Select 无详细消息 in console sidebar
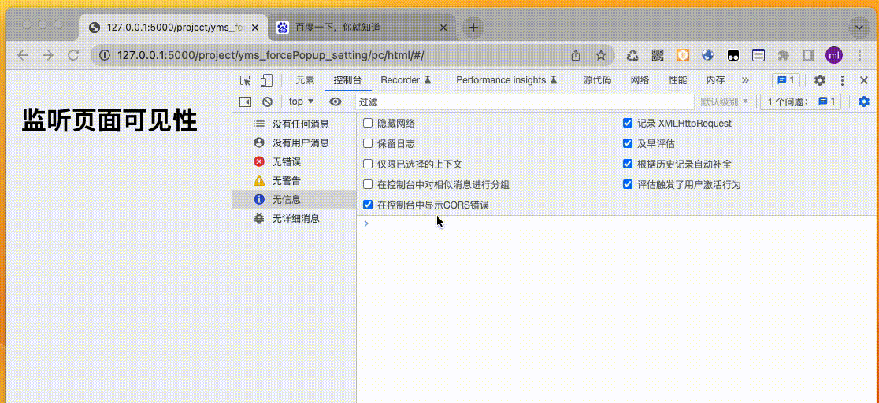The width and height of the screenshot is (879, 403). click(x=295, y=218)
